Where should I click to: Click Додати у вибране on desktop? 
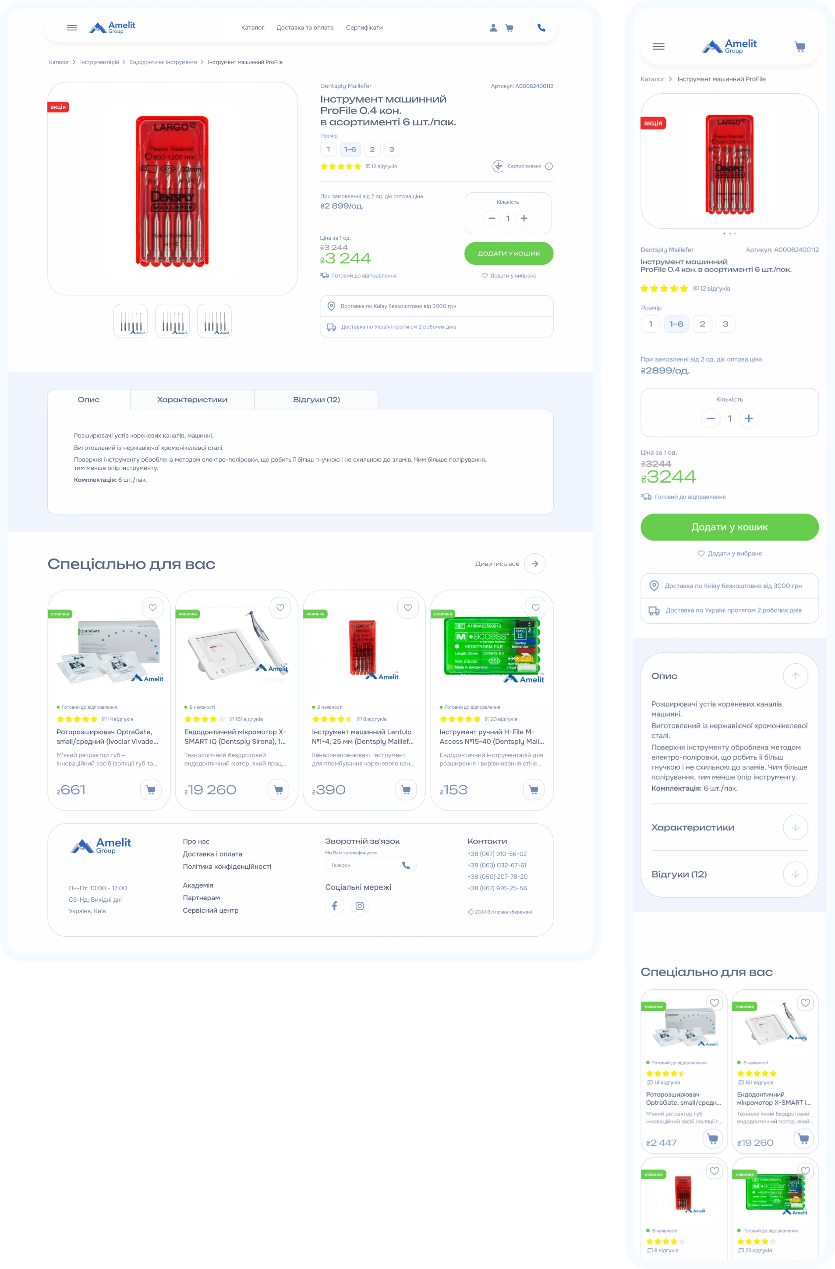(x=509, y=276)
